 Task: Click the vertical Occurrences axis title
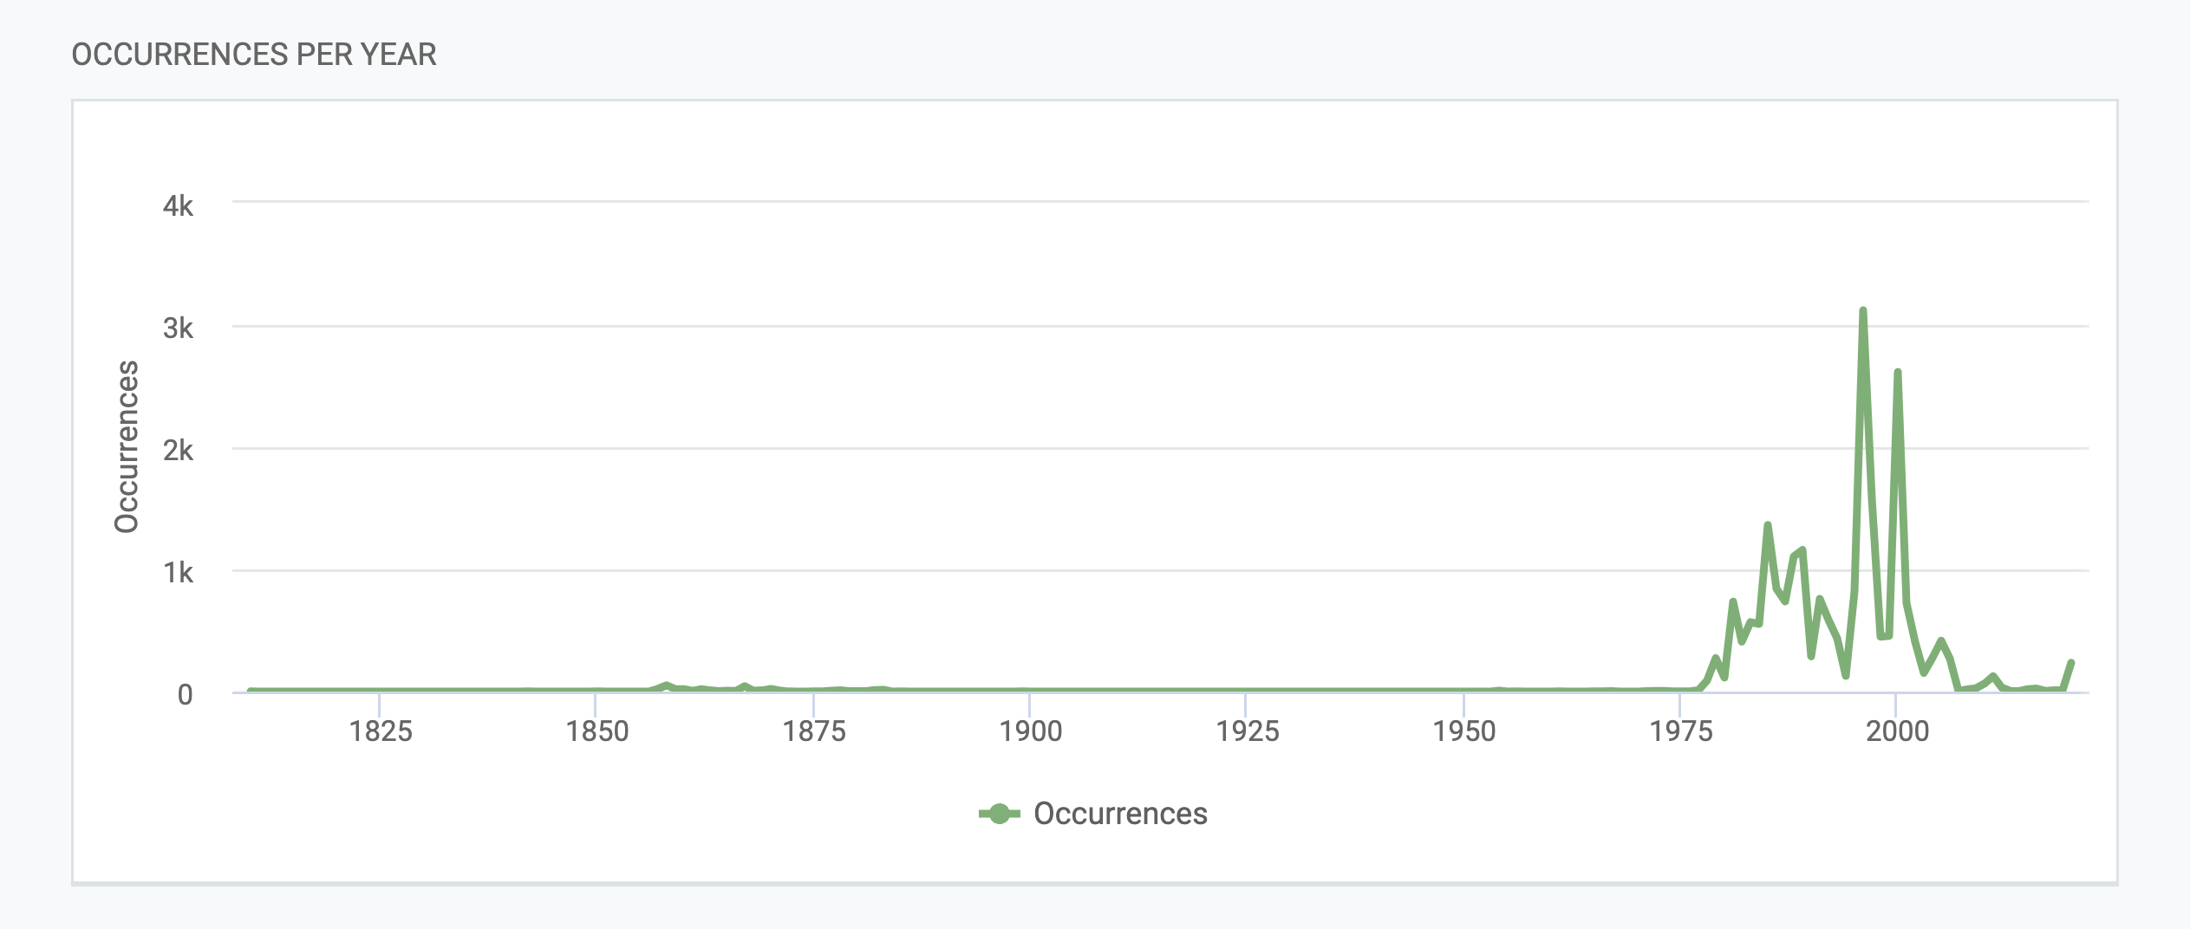tap(127, 446)
